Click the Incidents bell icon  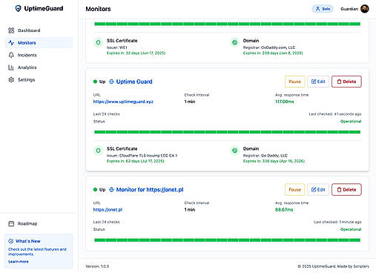click(x=11, y=55)
